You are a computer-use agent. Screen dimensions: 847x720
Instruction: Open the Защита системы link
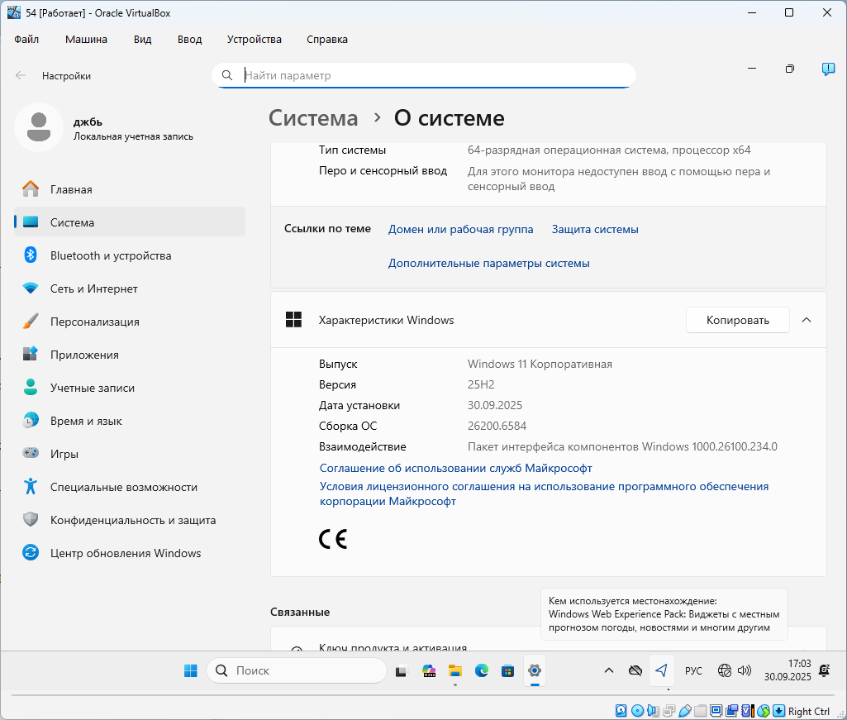[x=595, y=229]
